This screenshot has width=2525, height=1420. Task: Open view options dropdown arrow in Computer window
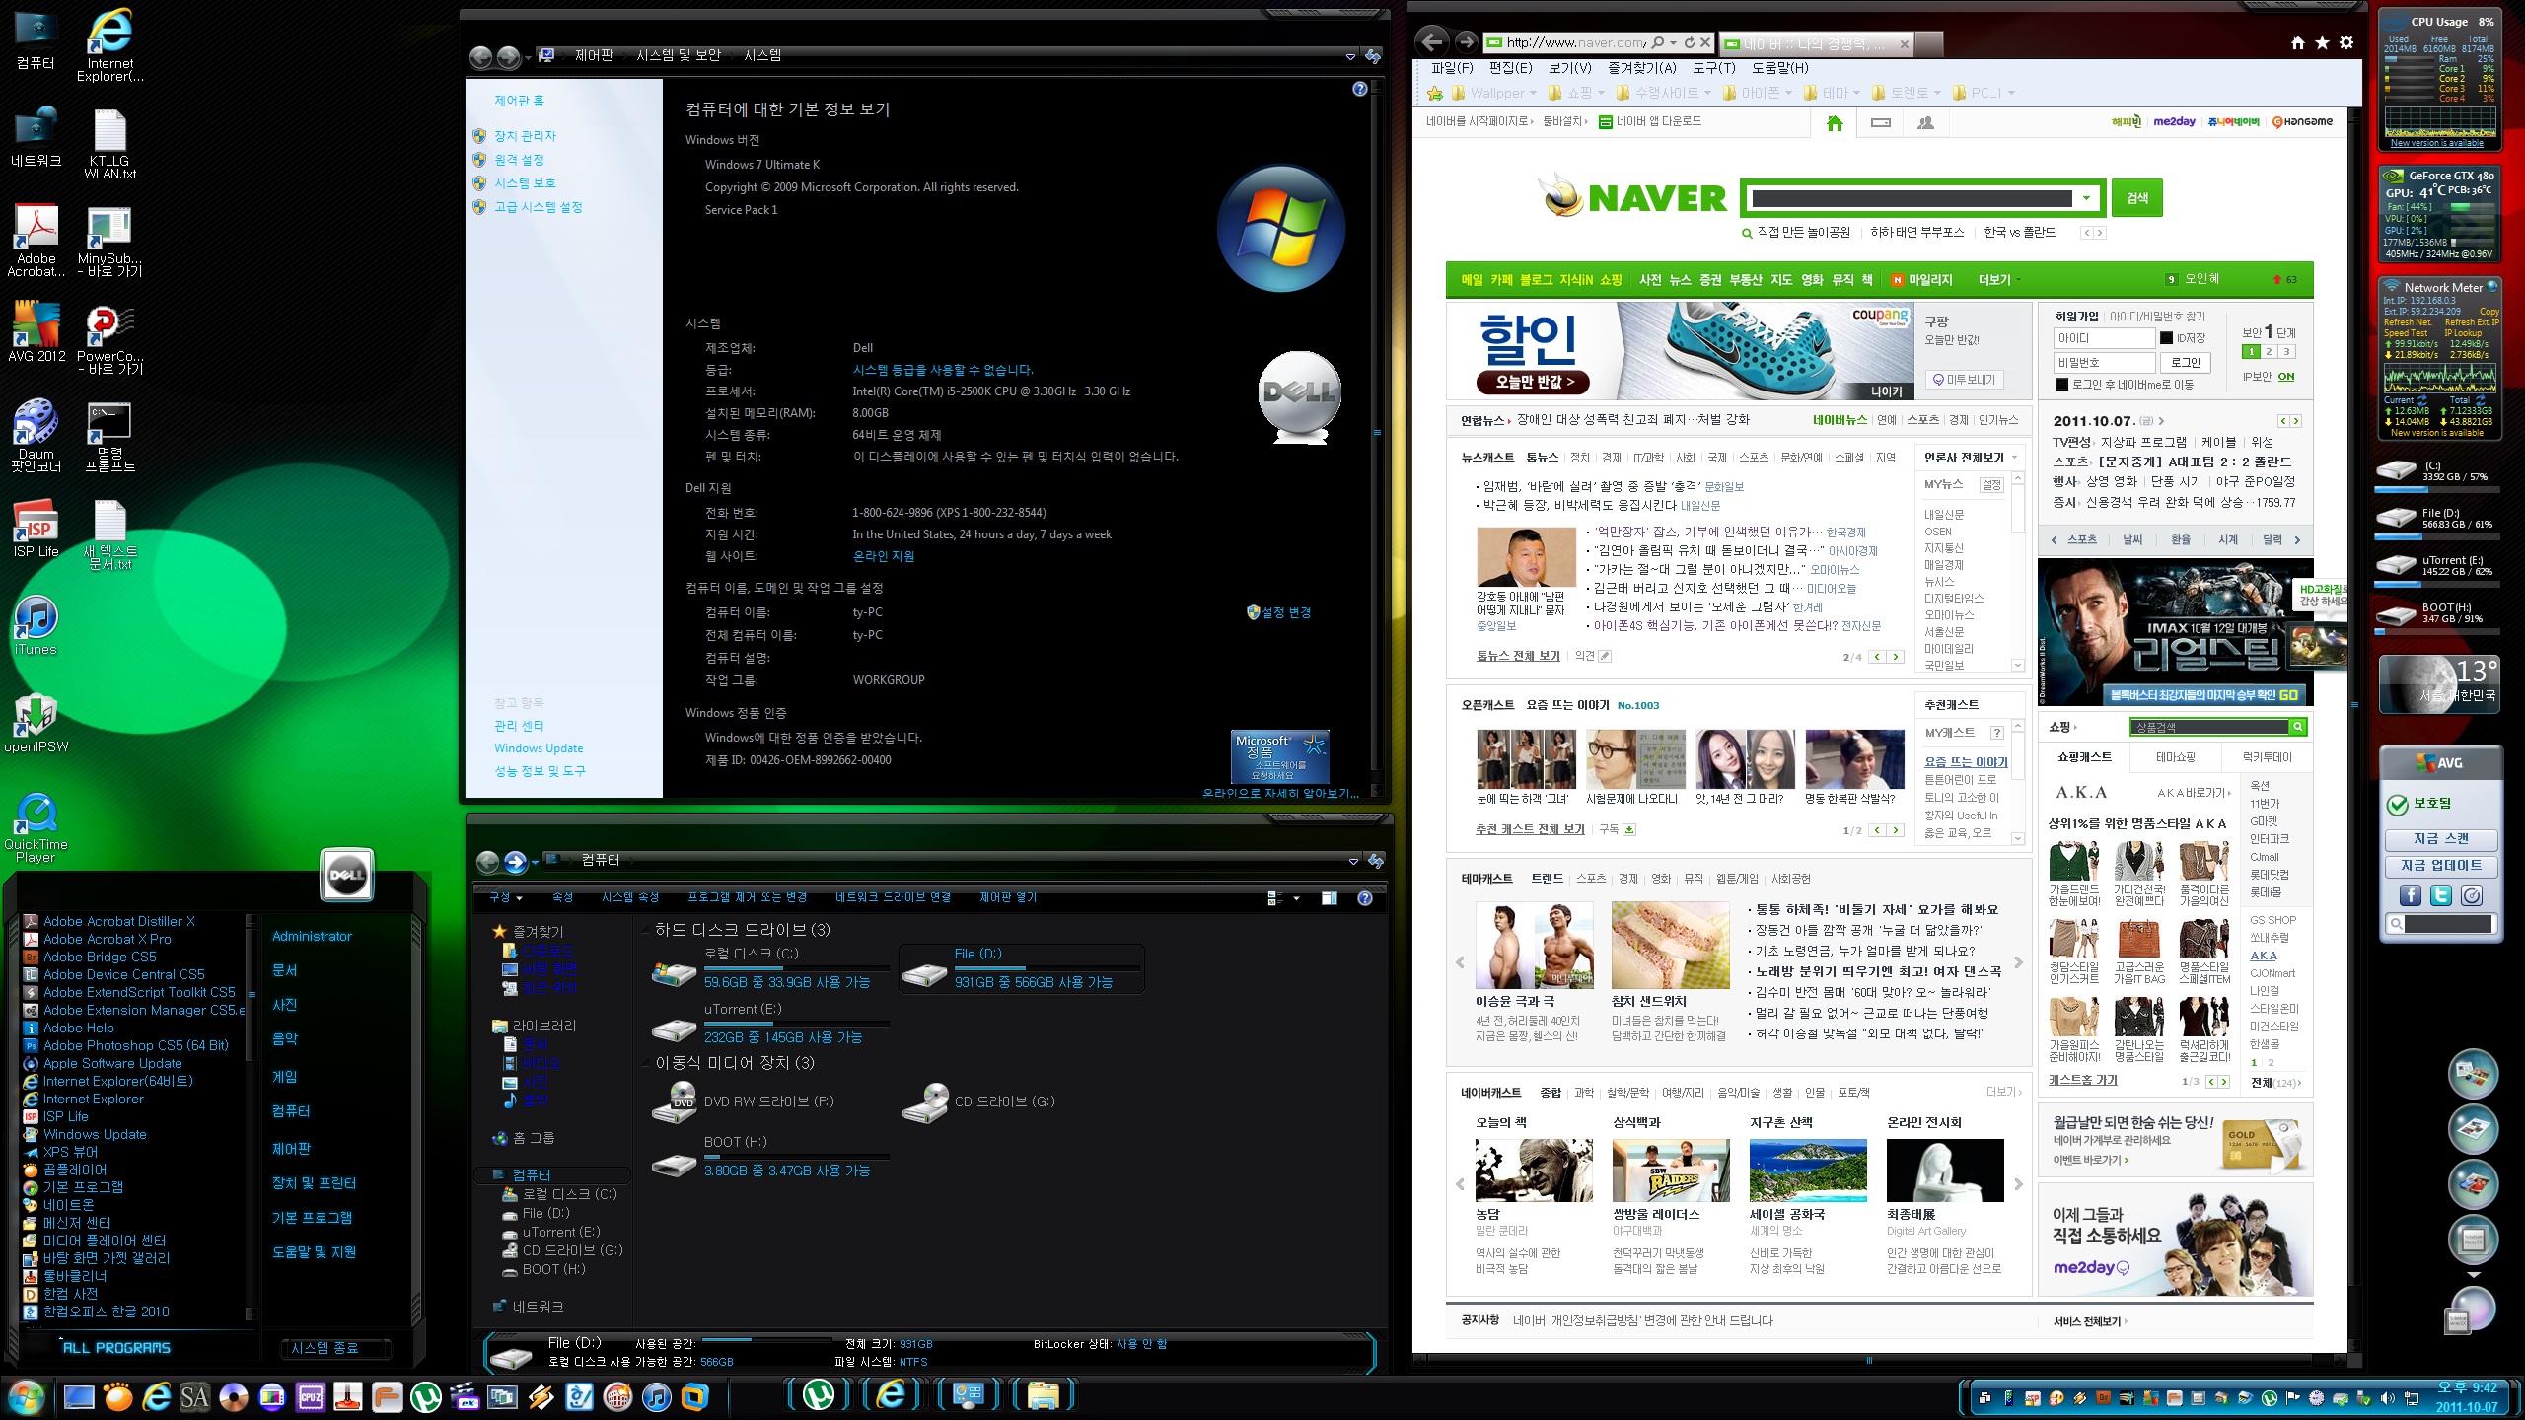point(1296,898)
